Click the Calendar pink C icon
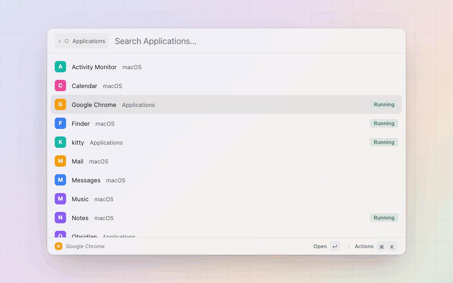This screenshot has height=283, width=453. coord(60,86)
